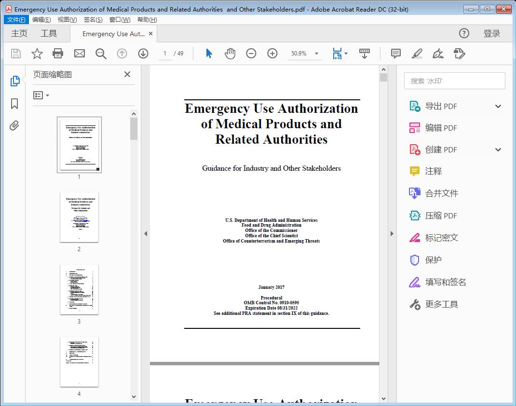
Task: Open the zoom level 50.9% dropdown
Action: click(x=305, y=54)
